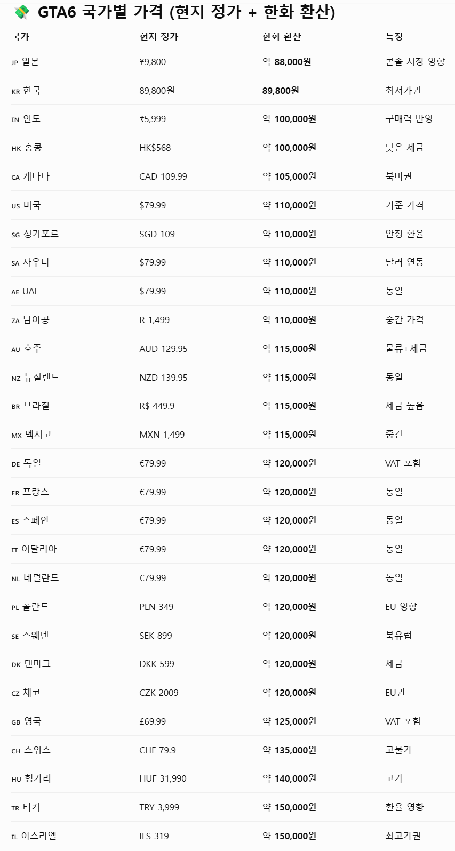Image resolution: width=455 pixels, height=851 pixels.
Task: Select the 특징 column header
Action: pyautogui.click(x=394, y=36)
